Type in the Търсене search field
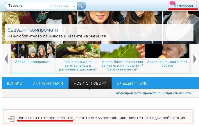 point(26,6)
